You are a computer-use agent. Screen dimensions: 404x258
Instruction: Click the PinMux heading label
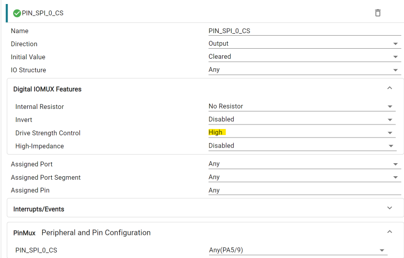click(24, 233)
